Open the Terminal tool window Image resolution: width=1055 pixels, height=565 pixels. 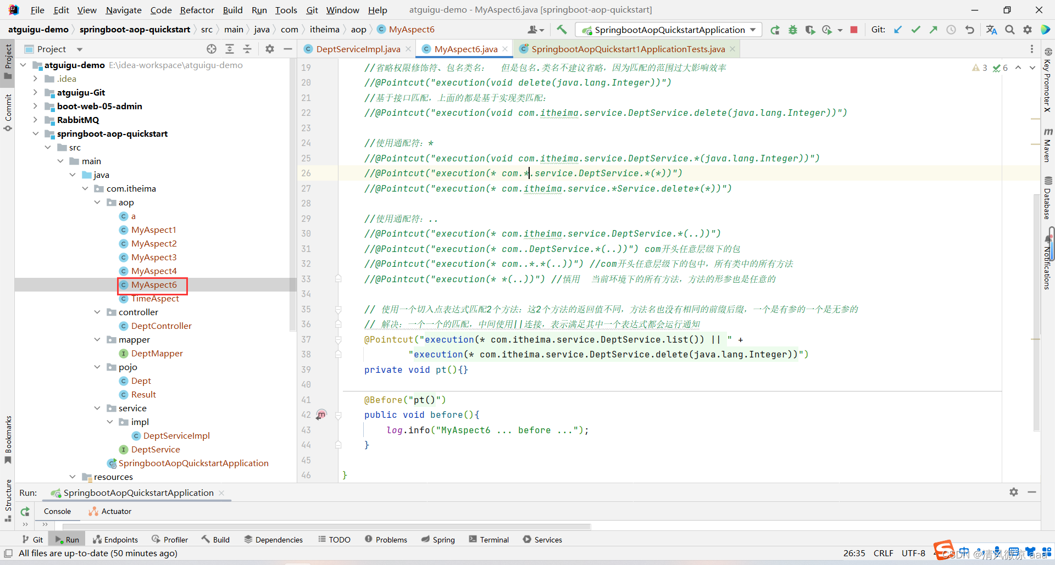pyautogui.click(x=488, y=540)
